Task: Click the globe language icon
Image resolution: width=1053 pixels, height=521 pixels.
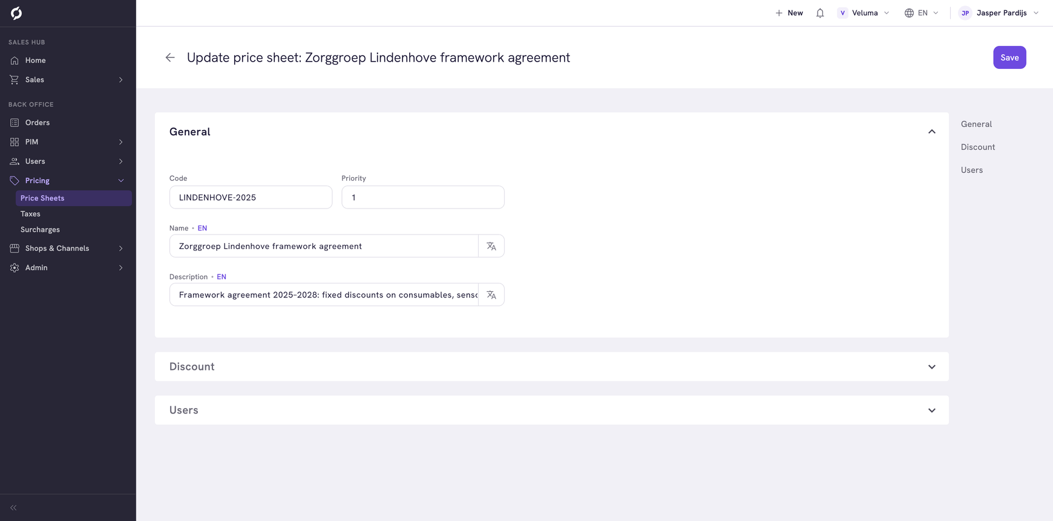Action: [x=909, y=13]
